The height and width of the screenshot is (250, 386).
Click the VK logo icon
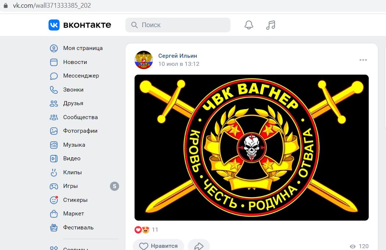54,25
